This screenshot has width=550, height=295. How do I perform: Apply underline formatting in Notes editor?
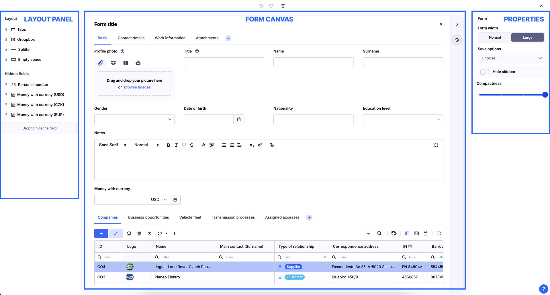(x=184, y=145)
